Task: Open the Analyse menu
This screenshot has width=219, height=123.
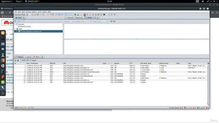Action: click(x=29, y=12)
